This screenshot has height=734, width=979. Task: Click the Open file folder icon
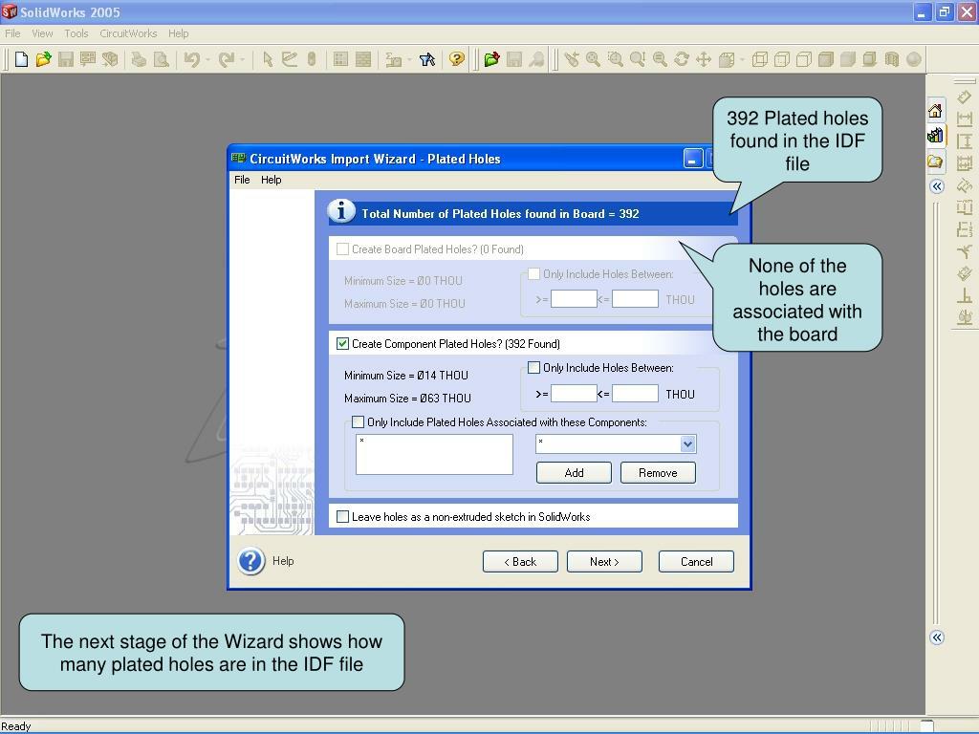click(43, 59)
